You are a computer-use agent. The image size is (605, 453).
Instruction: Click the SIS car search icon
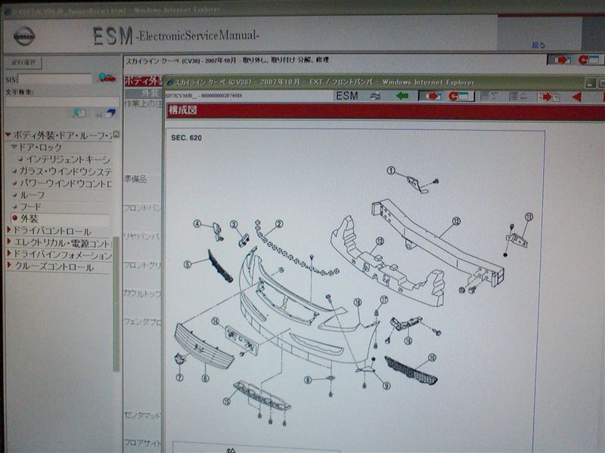(x=107, y=79)
